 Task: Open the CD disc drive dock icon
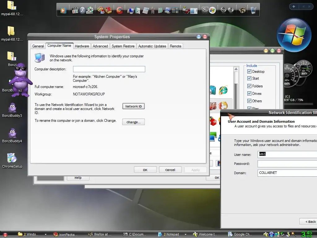click(x=90, y=10)
